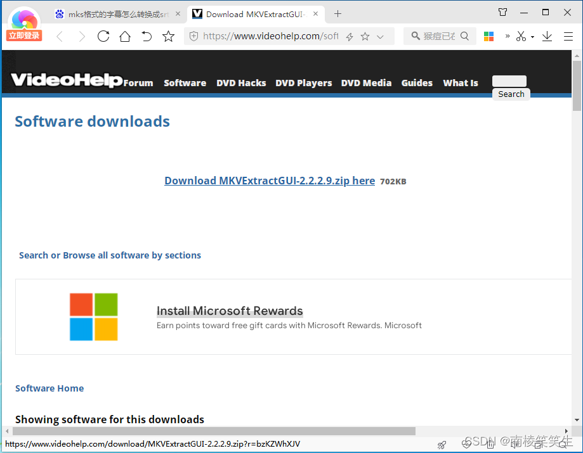Click the VideoHelp site search input field
Viewport: 583px width, 453px height.
coord(509,81)
